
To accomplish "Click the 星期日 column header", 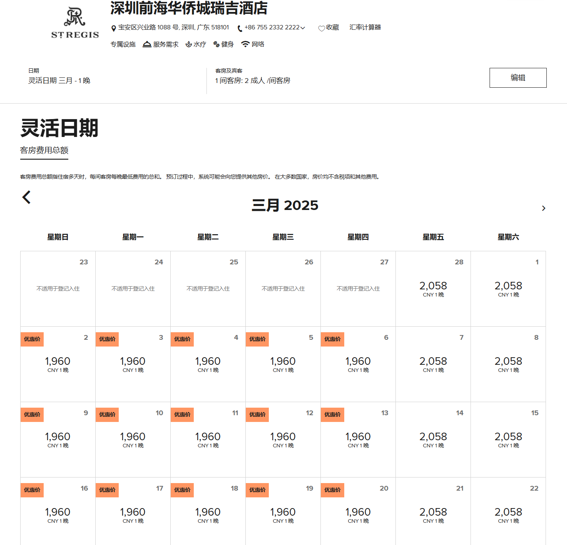I will (x=58, y=237).
